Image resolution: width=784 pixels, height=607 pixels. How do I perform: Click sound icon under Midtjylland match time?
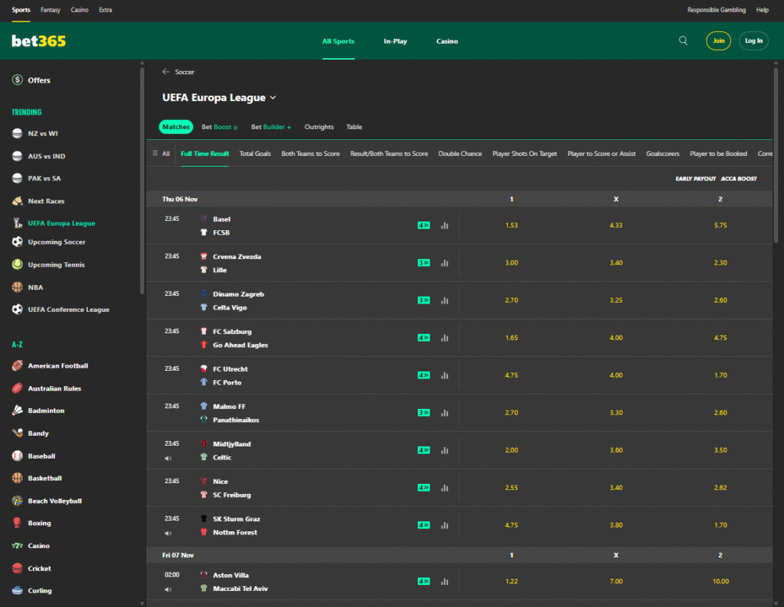[x=168, y=458]
